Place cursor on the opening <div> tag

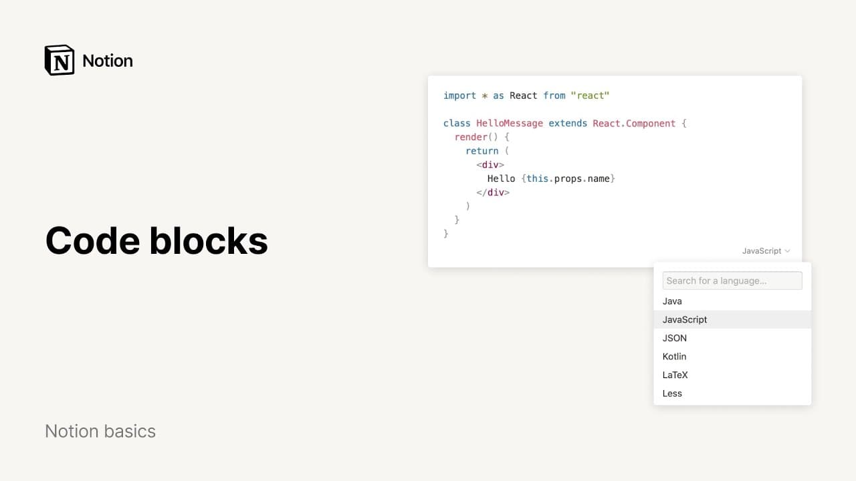tap(490, 165)
